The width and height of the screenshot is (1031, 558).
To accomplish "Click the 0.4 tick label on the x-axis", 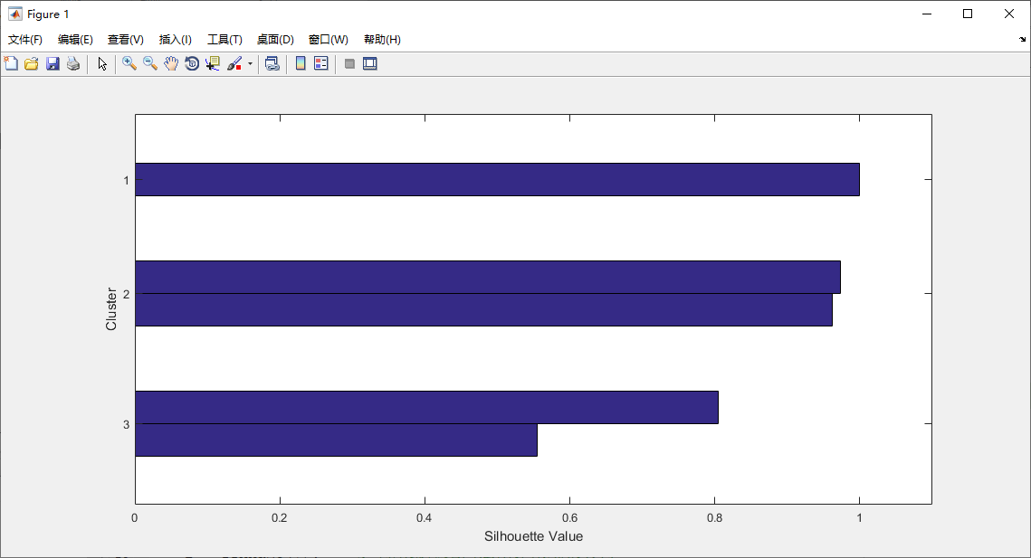I will (425, 518).
